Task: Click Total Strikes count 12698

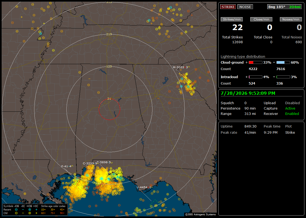Action: [x=237, y=42]
